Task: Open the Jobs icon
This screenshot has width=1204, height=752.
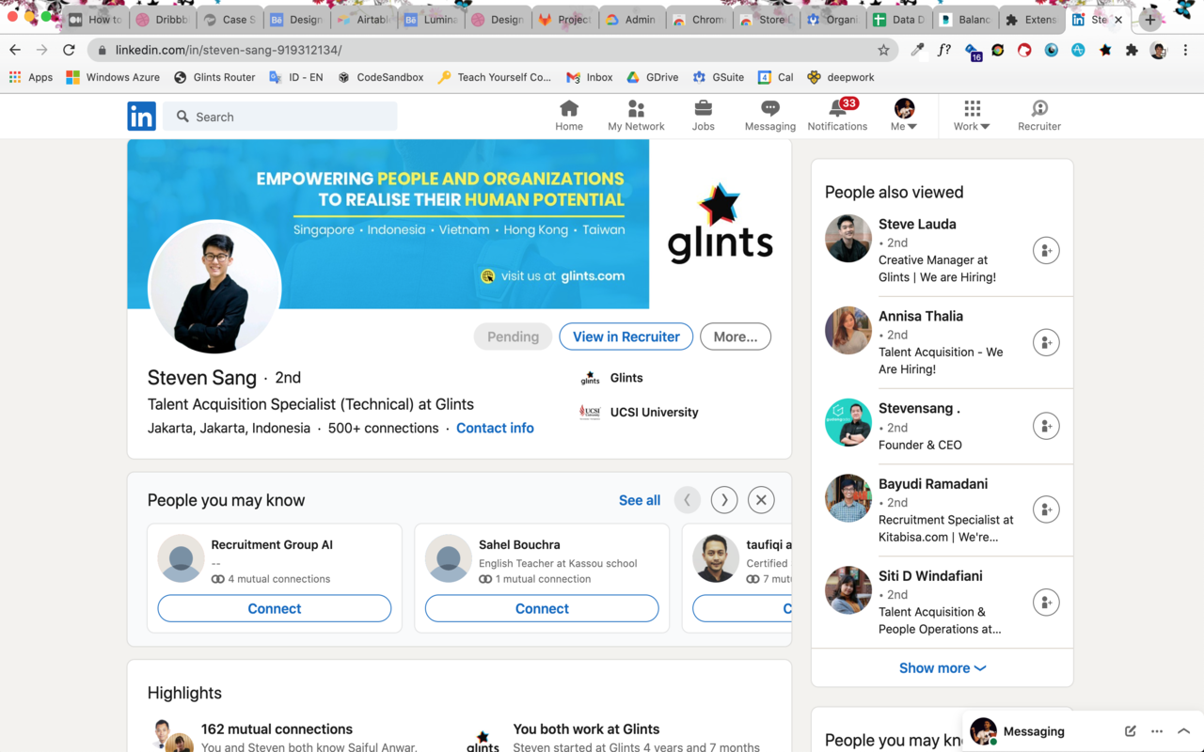Action: coord(703,114)
